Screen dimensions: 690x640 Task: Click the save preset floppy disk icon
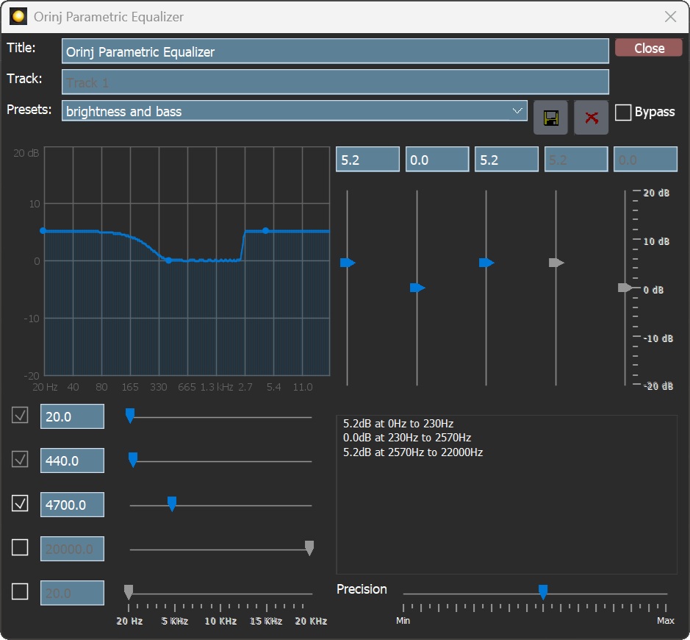(x=550, y=118)
